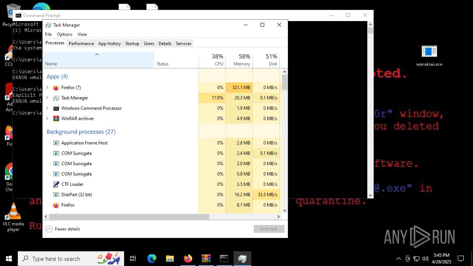Click the Firefox 321.1 MB memory cell
Image resolution: width=473 pixels, height=266 pixels.
[x=239, y=88]
